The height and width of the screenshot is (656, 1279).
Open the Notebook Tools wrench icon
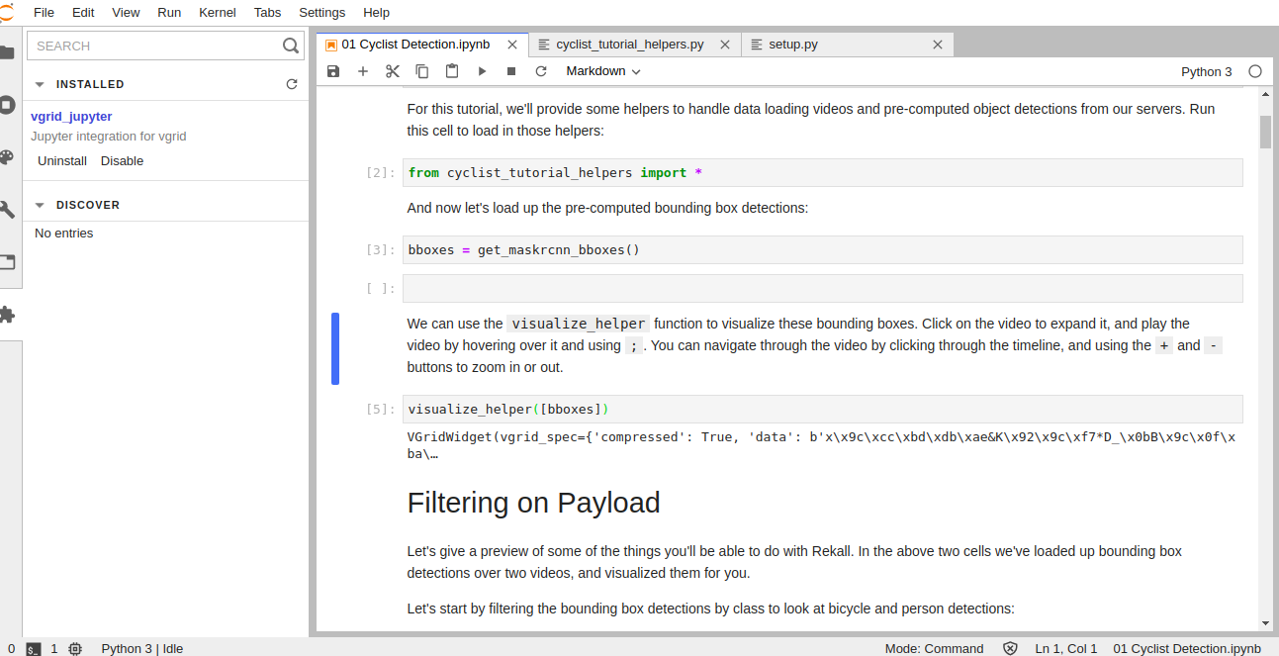click(x=7, y=210)
